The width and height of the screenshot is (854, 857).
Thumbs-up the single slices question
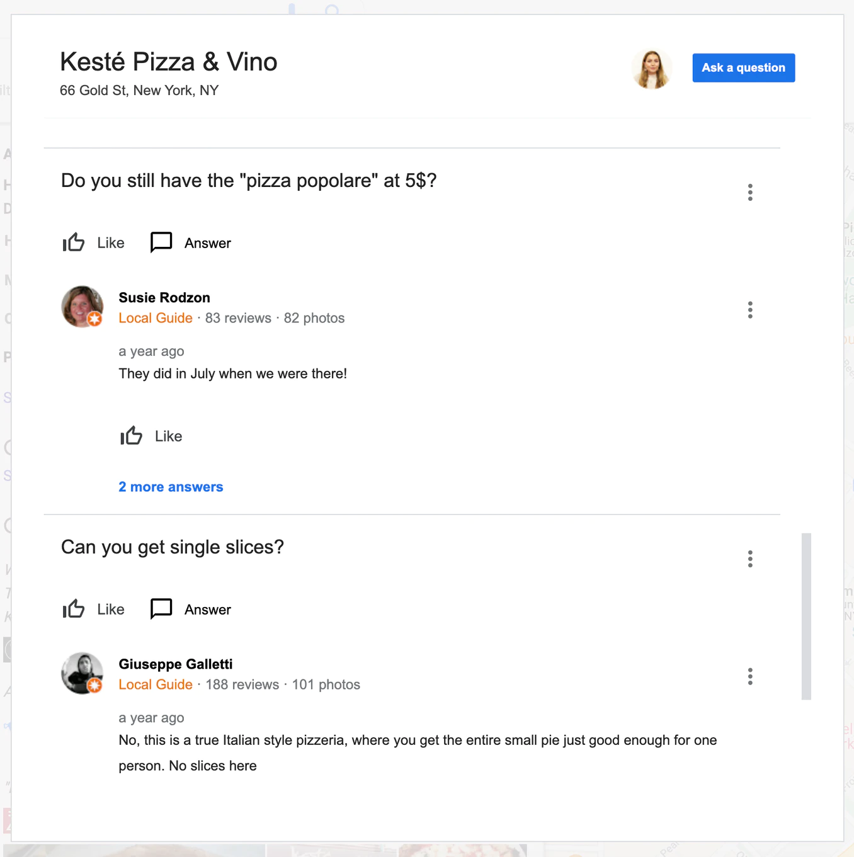pos(74,609)
